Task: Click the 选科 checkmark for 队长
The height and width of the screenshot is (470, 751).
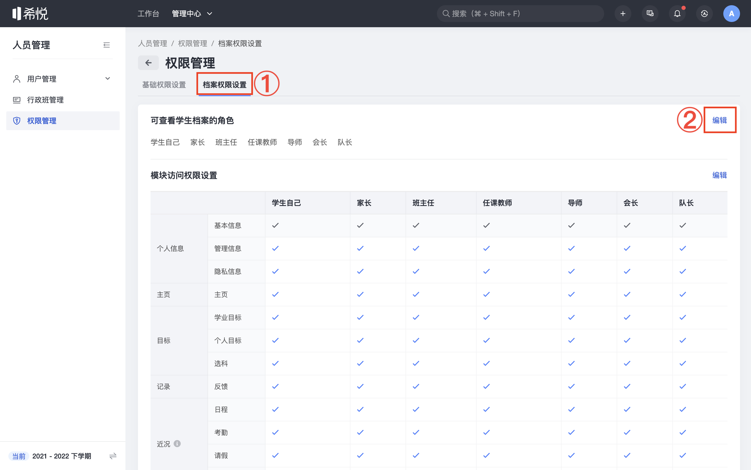Action: pyautogui.click(x=683, y=363)
